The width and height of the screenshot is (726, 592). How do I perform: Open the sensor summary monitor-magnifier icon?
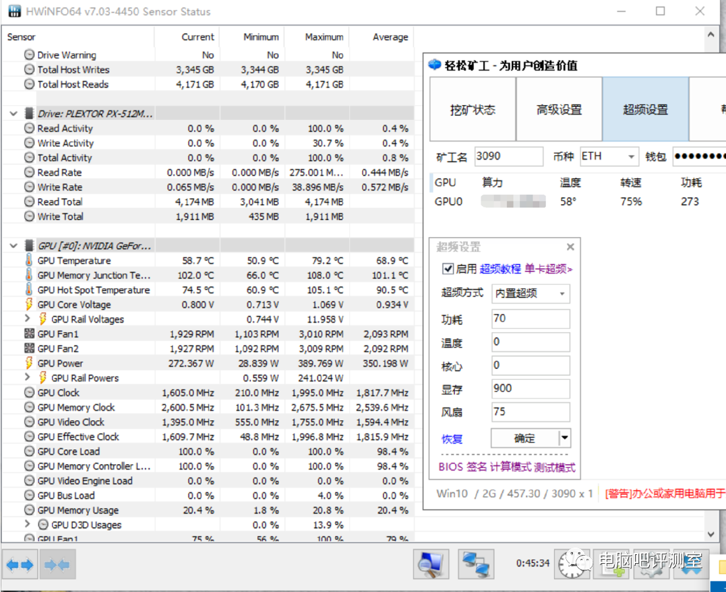coord(431,564)
